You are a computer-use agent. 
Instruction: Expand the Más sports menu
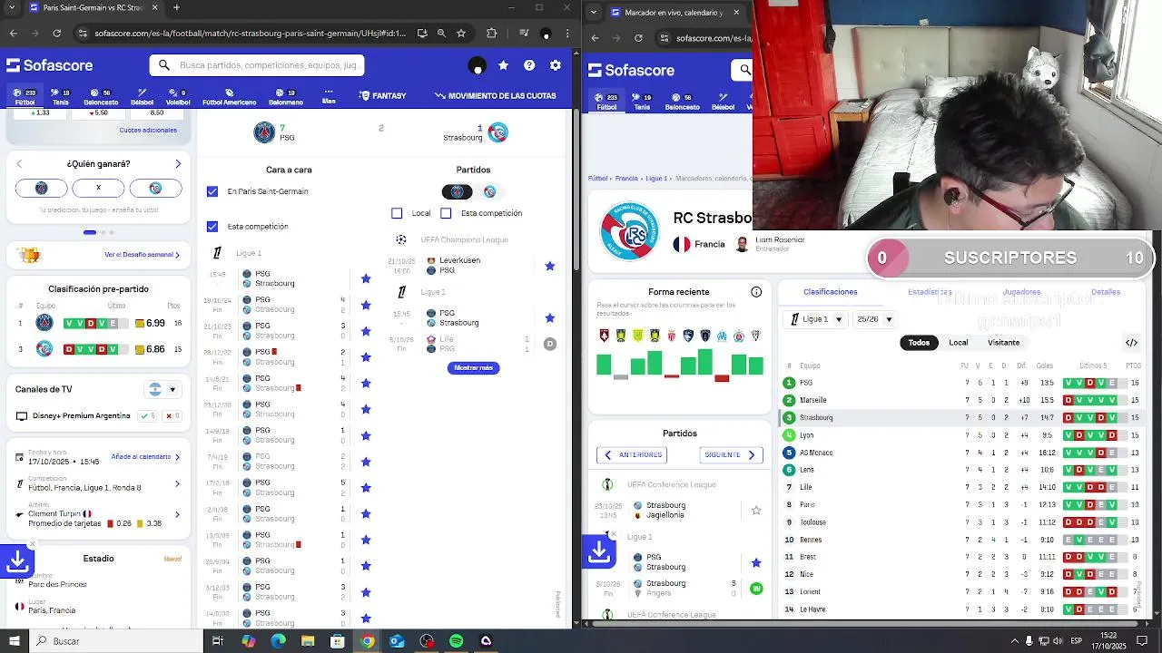[x=329, y=96]
